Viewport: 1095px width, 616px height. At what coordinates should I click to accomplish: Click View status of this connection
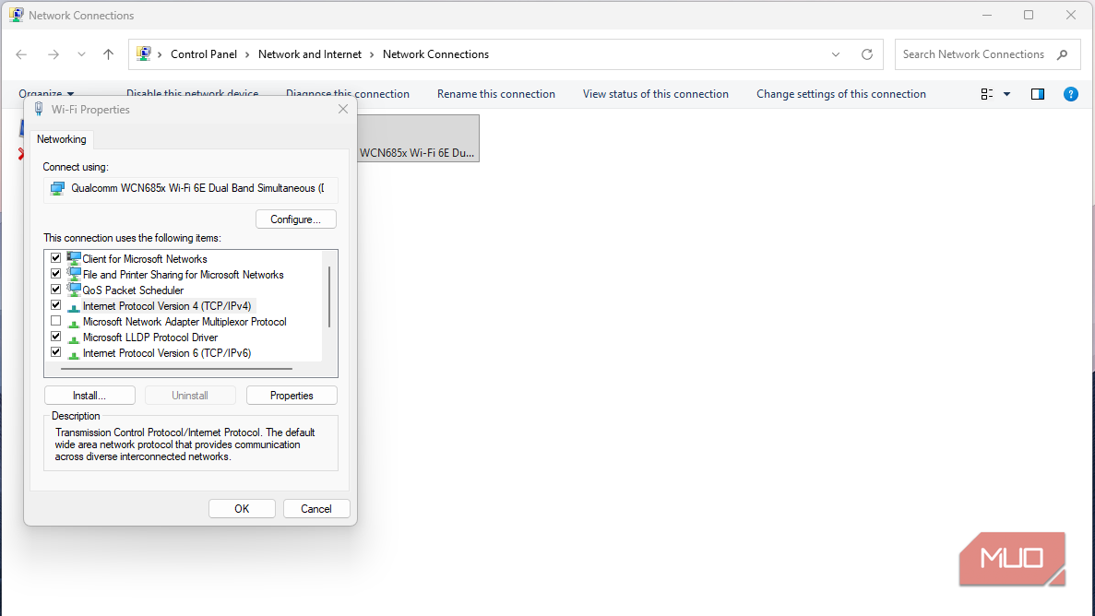655,93
